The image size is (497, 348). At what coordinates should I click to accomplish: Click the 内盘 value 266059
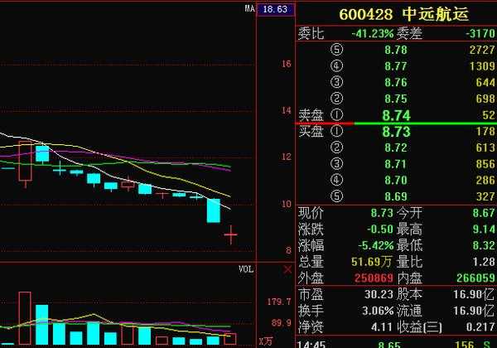tap(475, 278)
